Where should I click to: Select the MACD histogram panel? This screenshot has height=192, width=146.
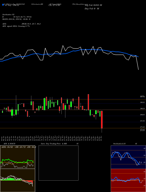pyautogui.click(x=18, y=180)
